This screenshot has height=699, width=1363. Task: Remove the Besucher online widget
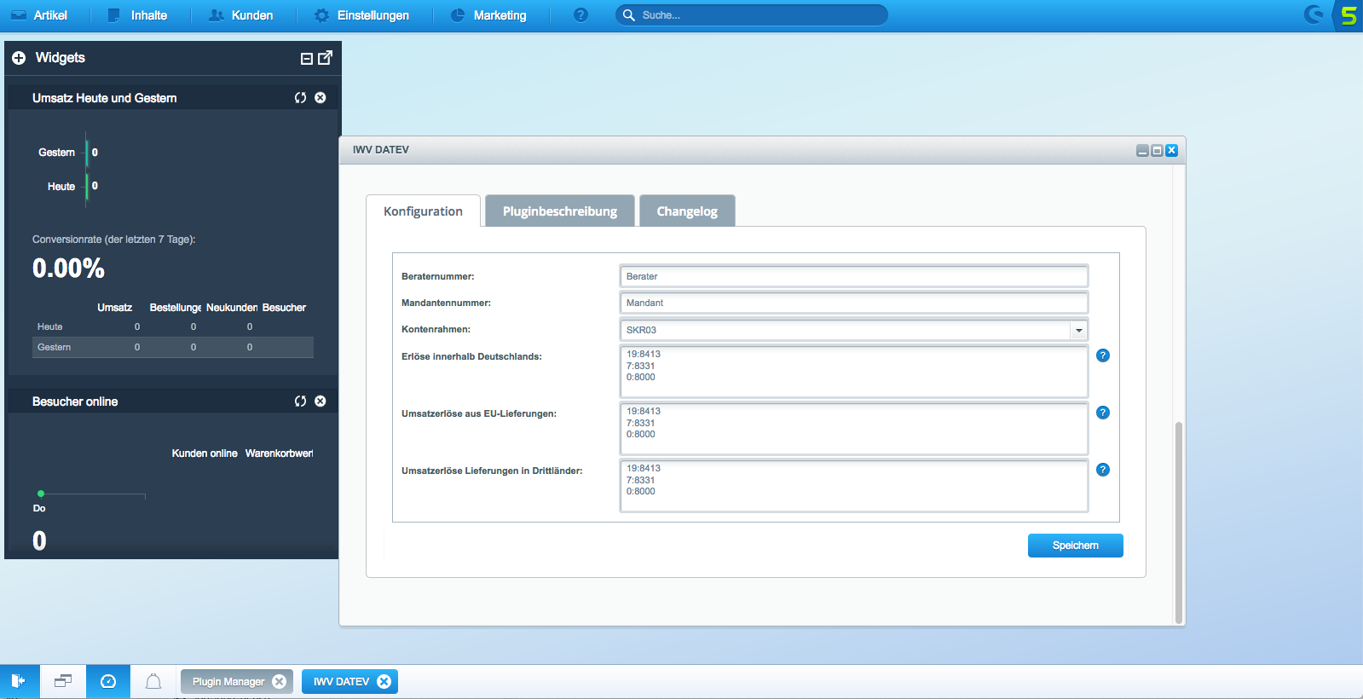(321, 401)
